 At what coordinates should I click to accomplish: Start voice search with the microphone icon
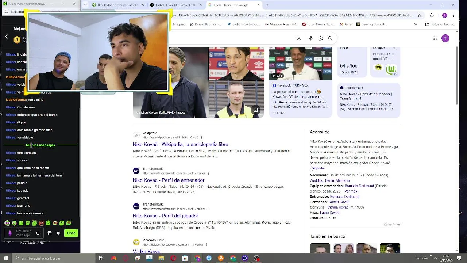pyautogui.click(x=310, y=38)
